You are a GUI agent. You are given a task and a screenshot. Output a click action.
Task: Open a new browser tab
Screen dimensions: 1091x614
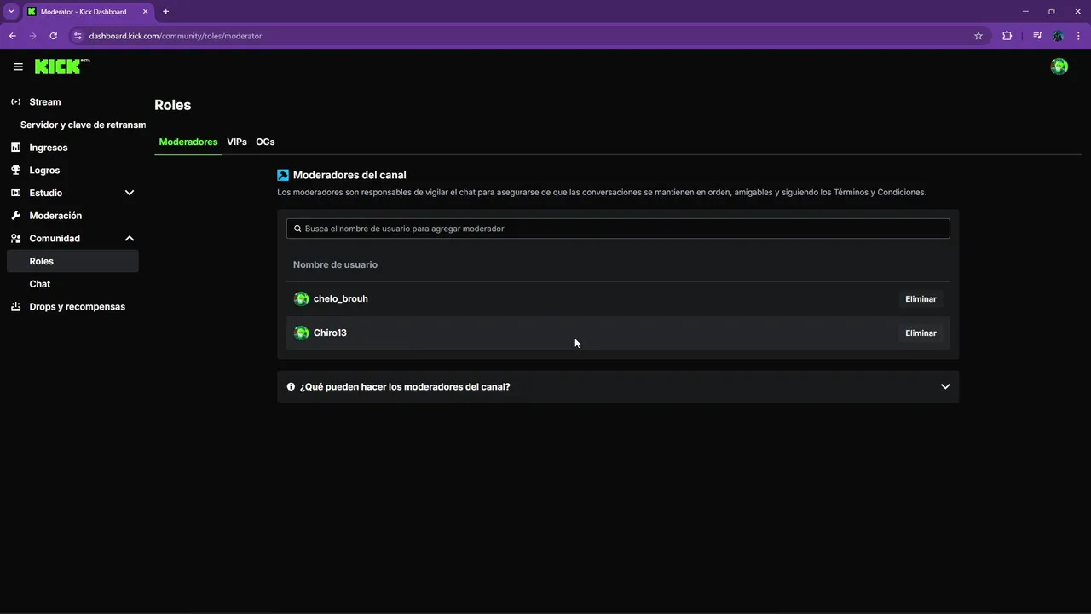tap(165, 12)
